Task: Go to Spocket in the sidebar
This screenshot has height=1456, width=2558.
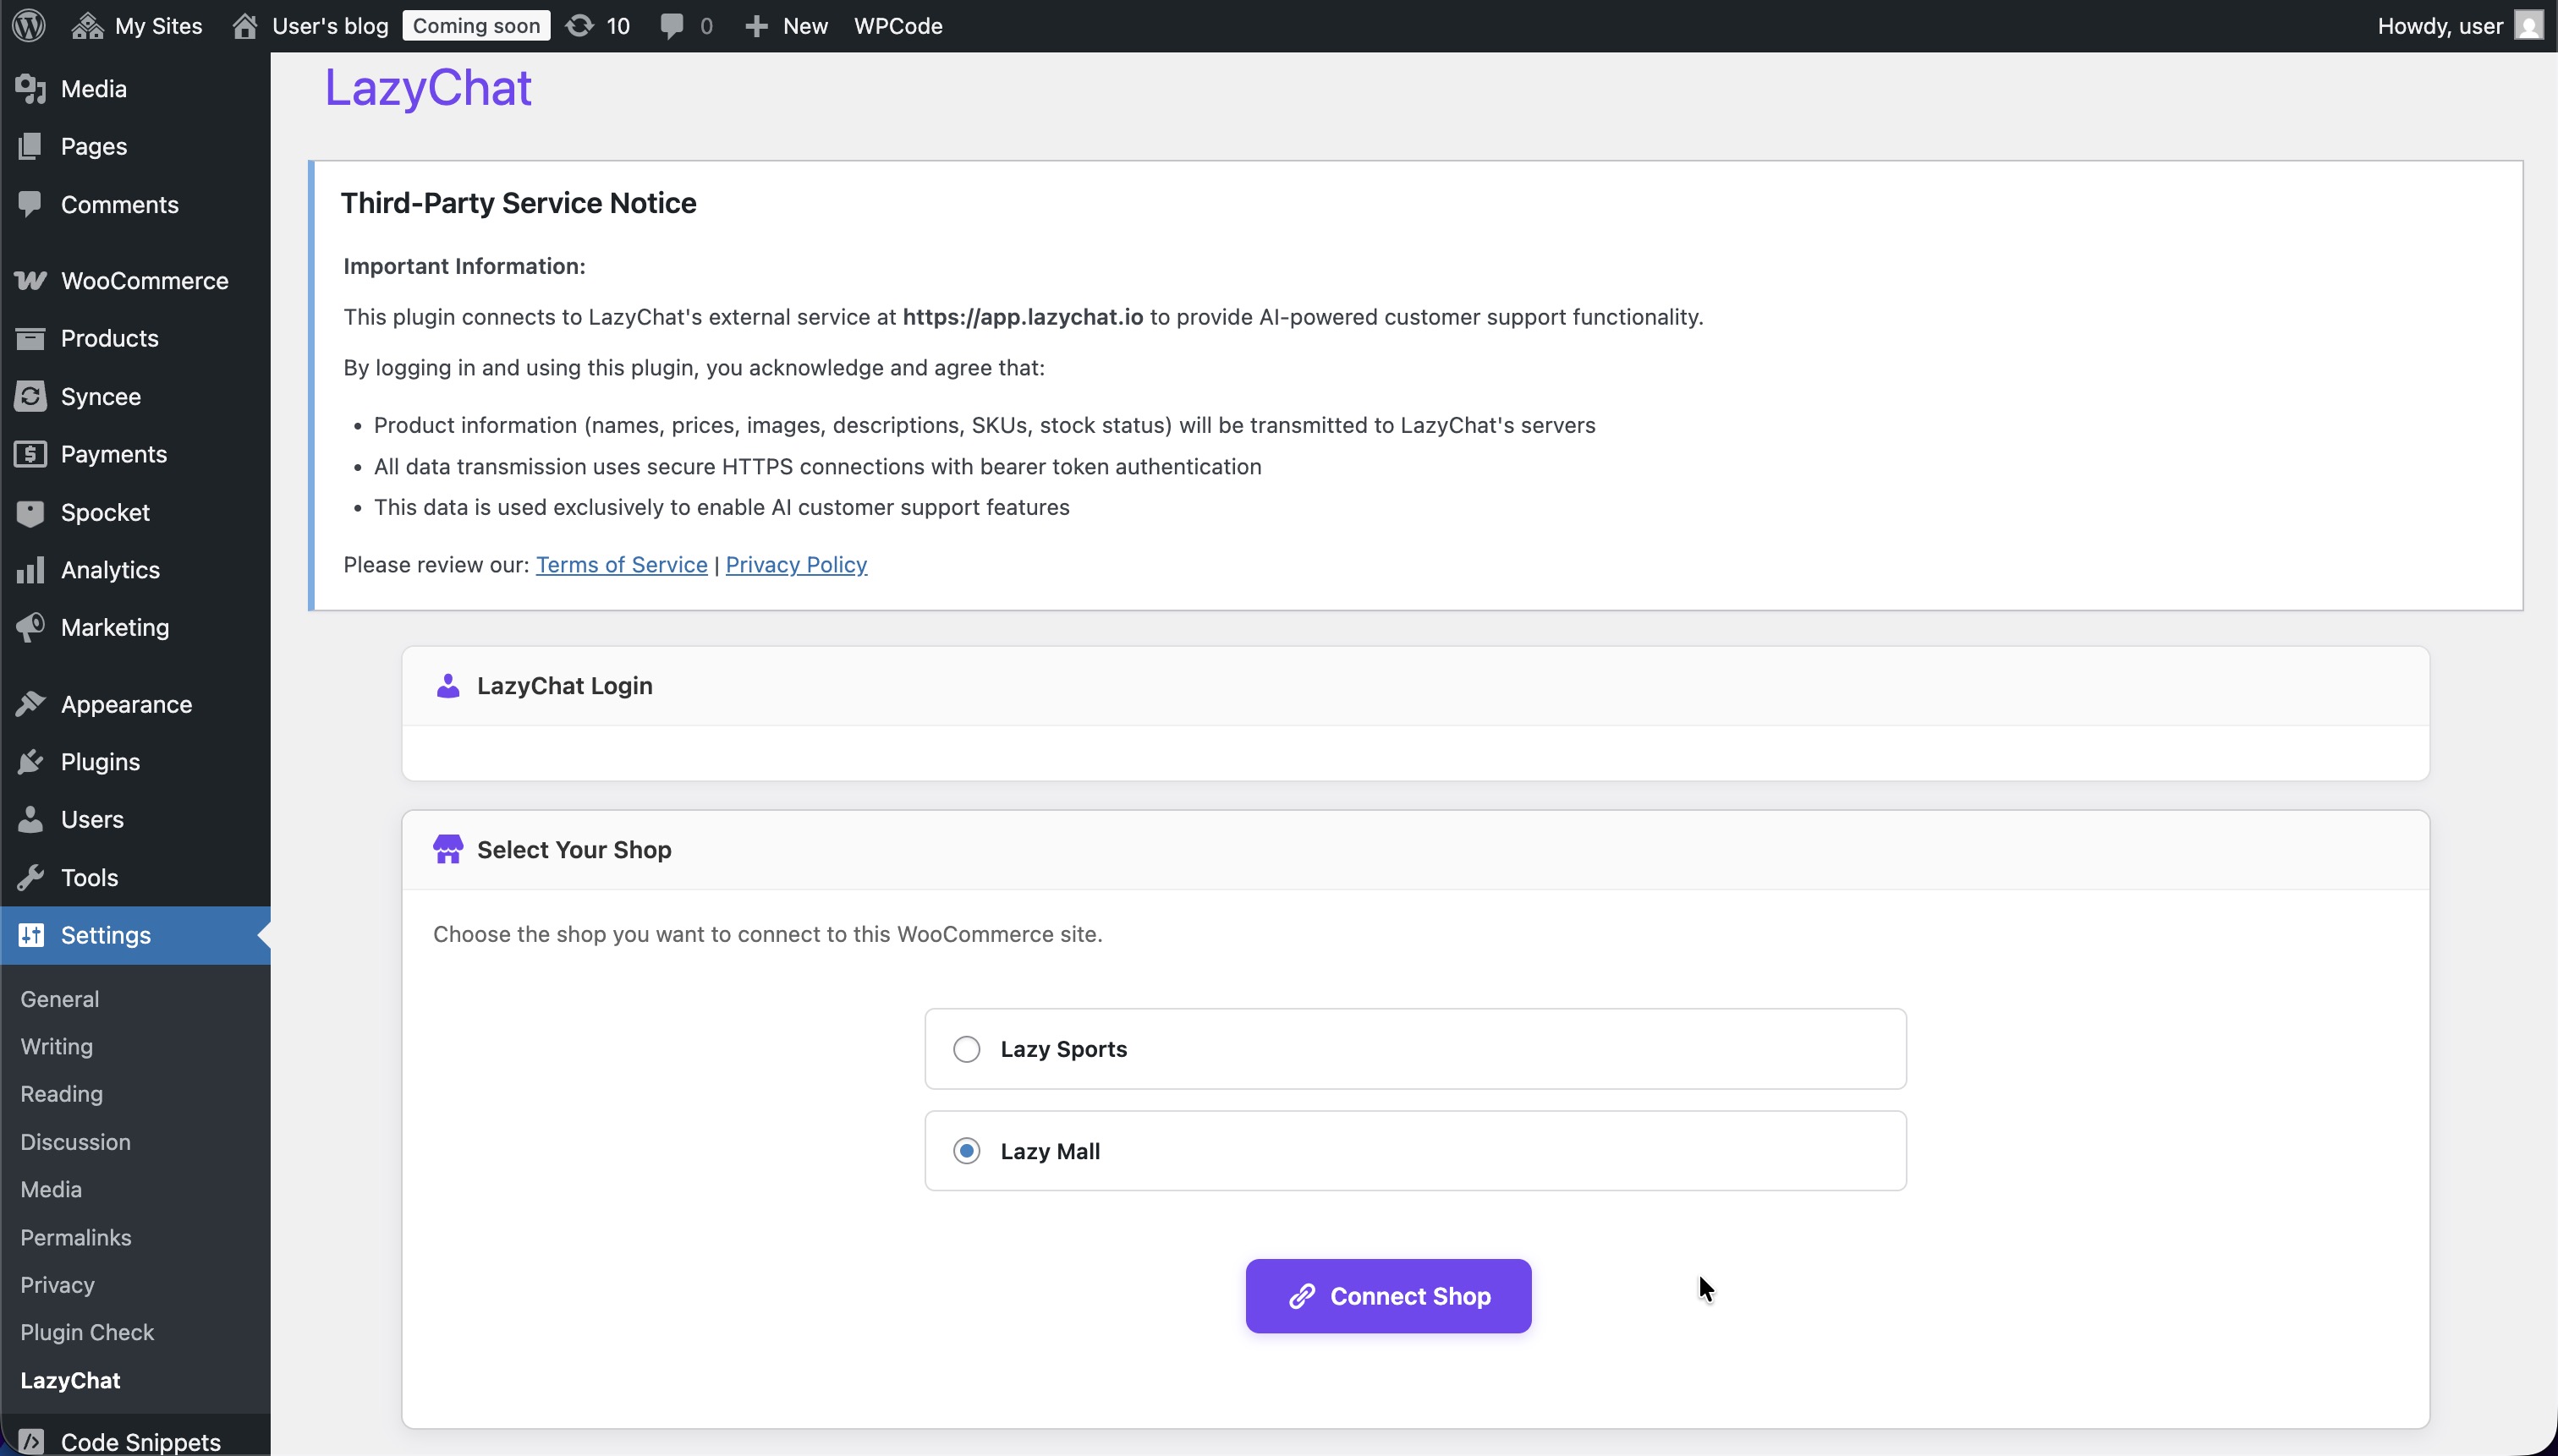Action: pyautogui.click(x=104, y=512)
